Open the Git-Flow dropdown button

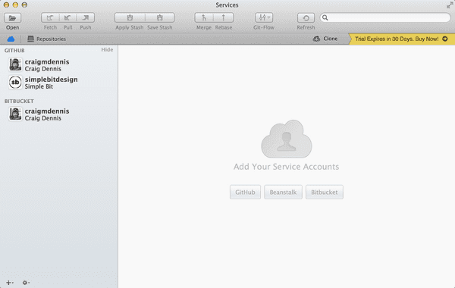click(264, 17)
